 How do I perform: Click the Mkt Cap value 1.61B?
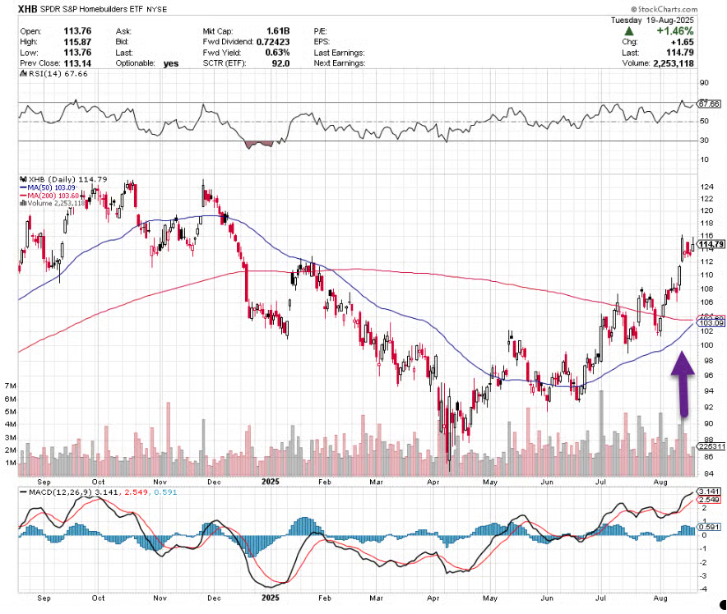(278, 31)
